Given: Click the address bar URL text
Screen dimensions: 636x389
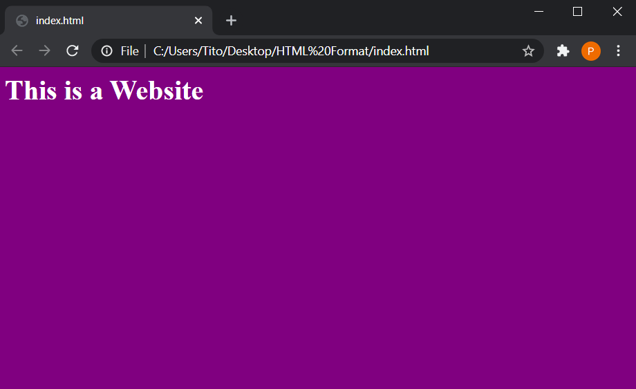Looking at the screenshot, I should point(291,51).
